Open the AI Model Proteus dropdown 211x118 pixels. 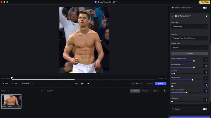(x=190, y=38)
